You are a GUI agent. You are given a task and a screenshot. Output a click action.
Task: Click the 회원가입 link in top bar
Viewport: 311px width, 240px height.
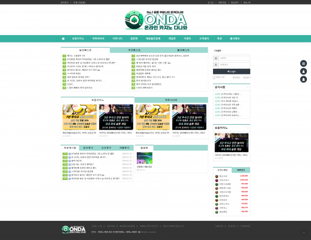[222, 2]
